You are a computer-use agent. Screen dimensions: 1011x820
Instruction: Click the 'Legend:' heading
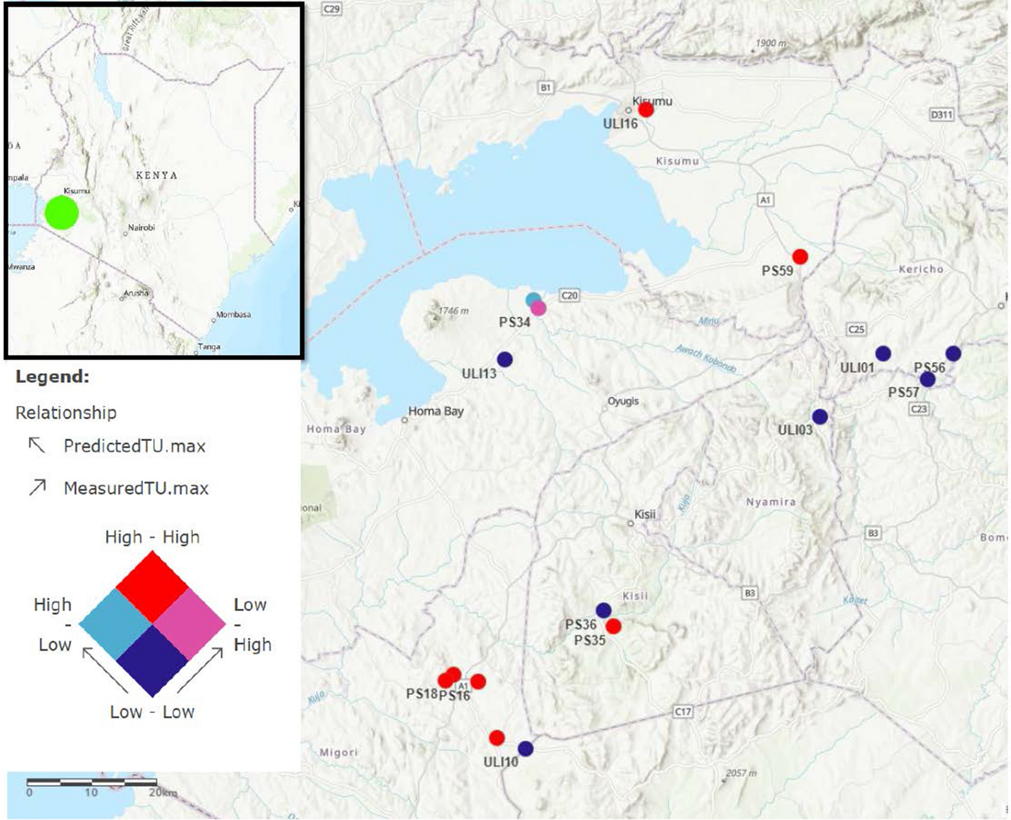tap(53, 377)
